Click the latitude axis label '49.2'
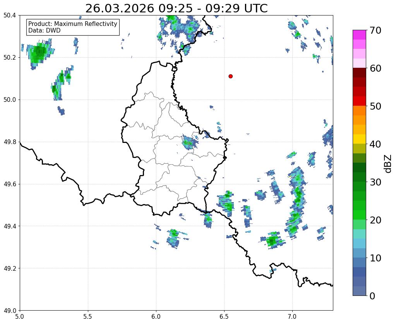 click(10, 268)
